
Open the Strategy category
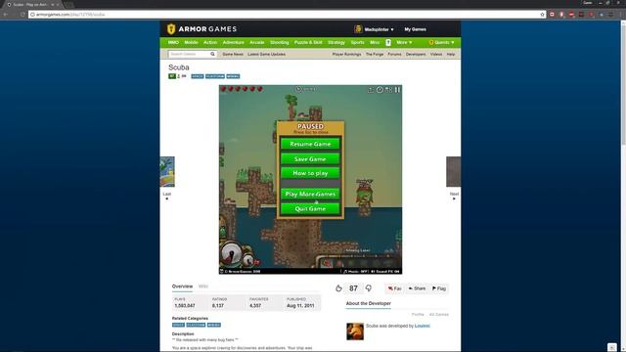point(336,42)
